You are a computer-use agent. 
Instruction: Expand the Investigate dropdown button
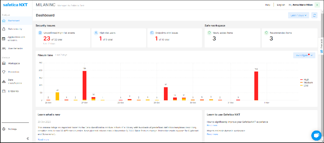click(304, 55)
